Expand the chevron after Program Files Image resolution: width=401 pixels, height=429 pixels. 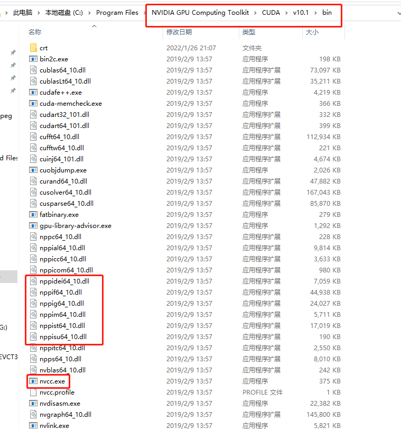(144, 13)
